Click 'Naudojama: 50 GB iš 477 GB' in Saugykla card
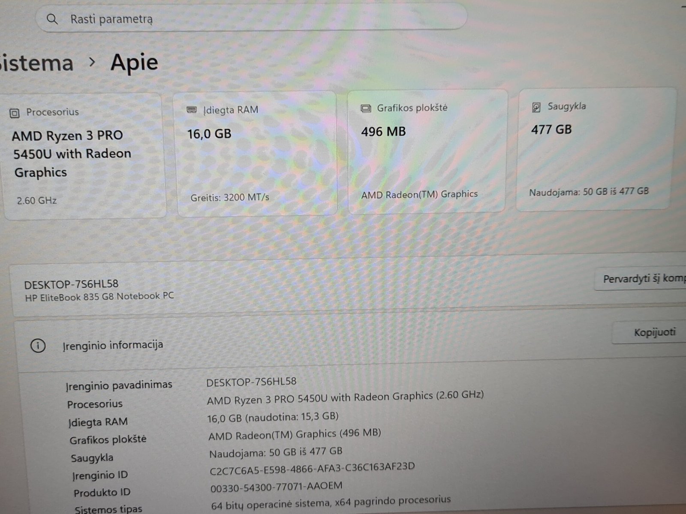 tap(589, 192)
